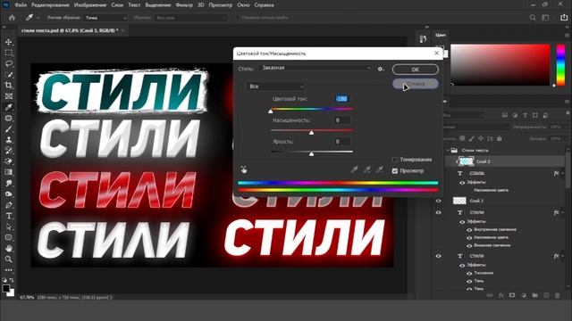Click the fx icon at Layers panel bottom
This screenshot has height=321, width=572.
click(x=501, y=295)
